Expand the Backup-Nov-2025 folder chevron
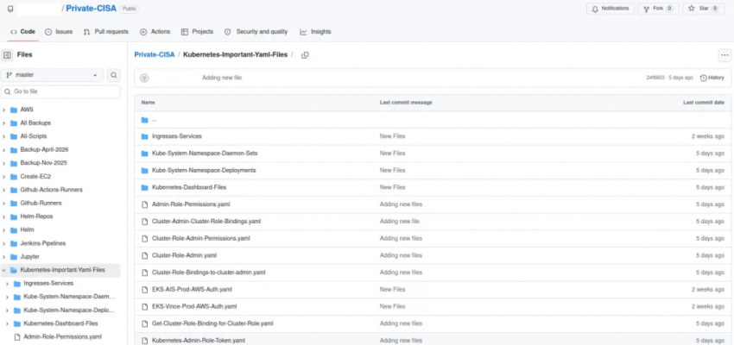This screenshot has width=734, height=345. tap(4, 163)
